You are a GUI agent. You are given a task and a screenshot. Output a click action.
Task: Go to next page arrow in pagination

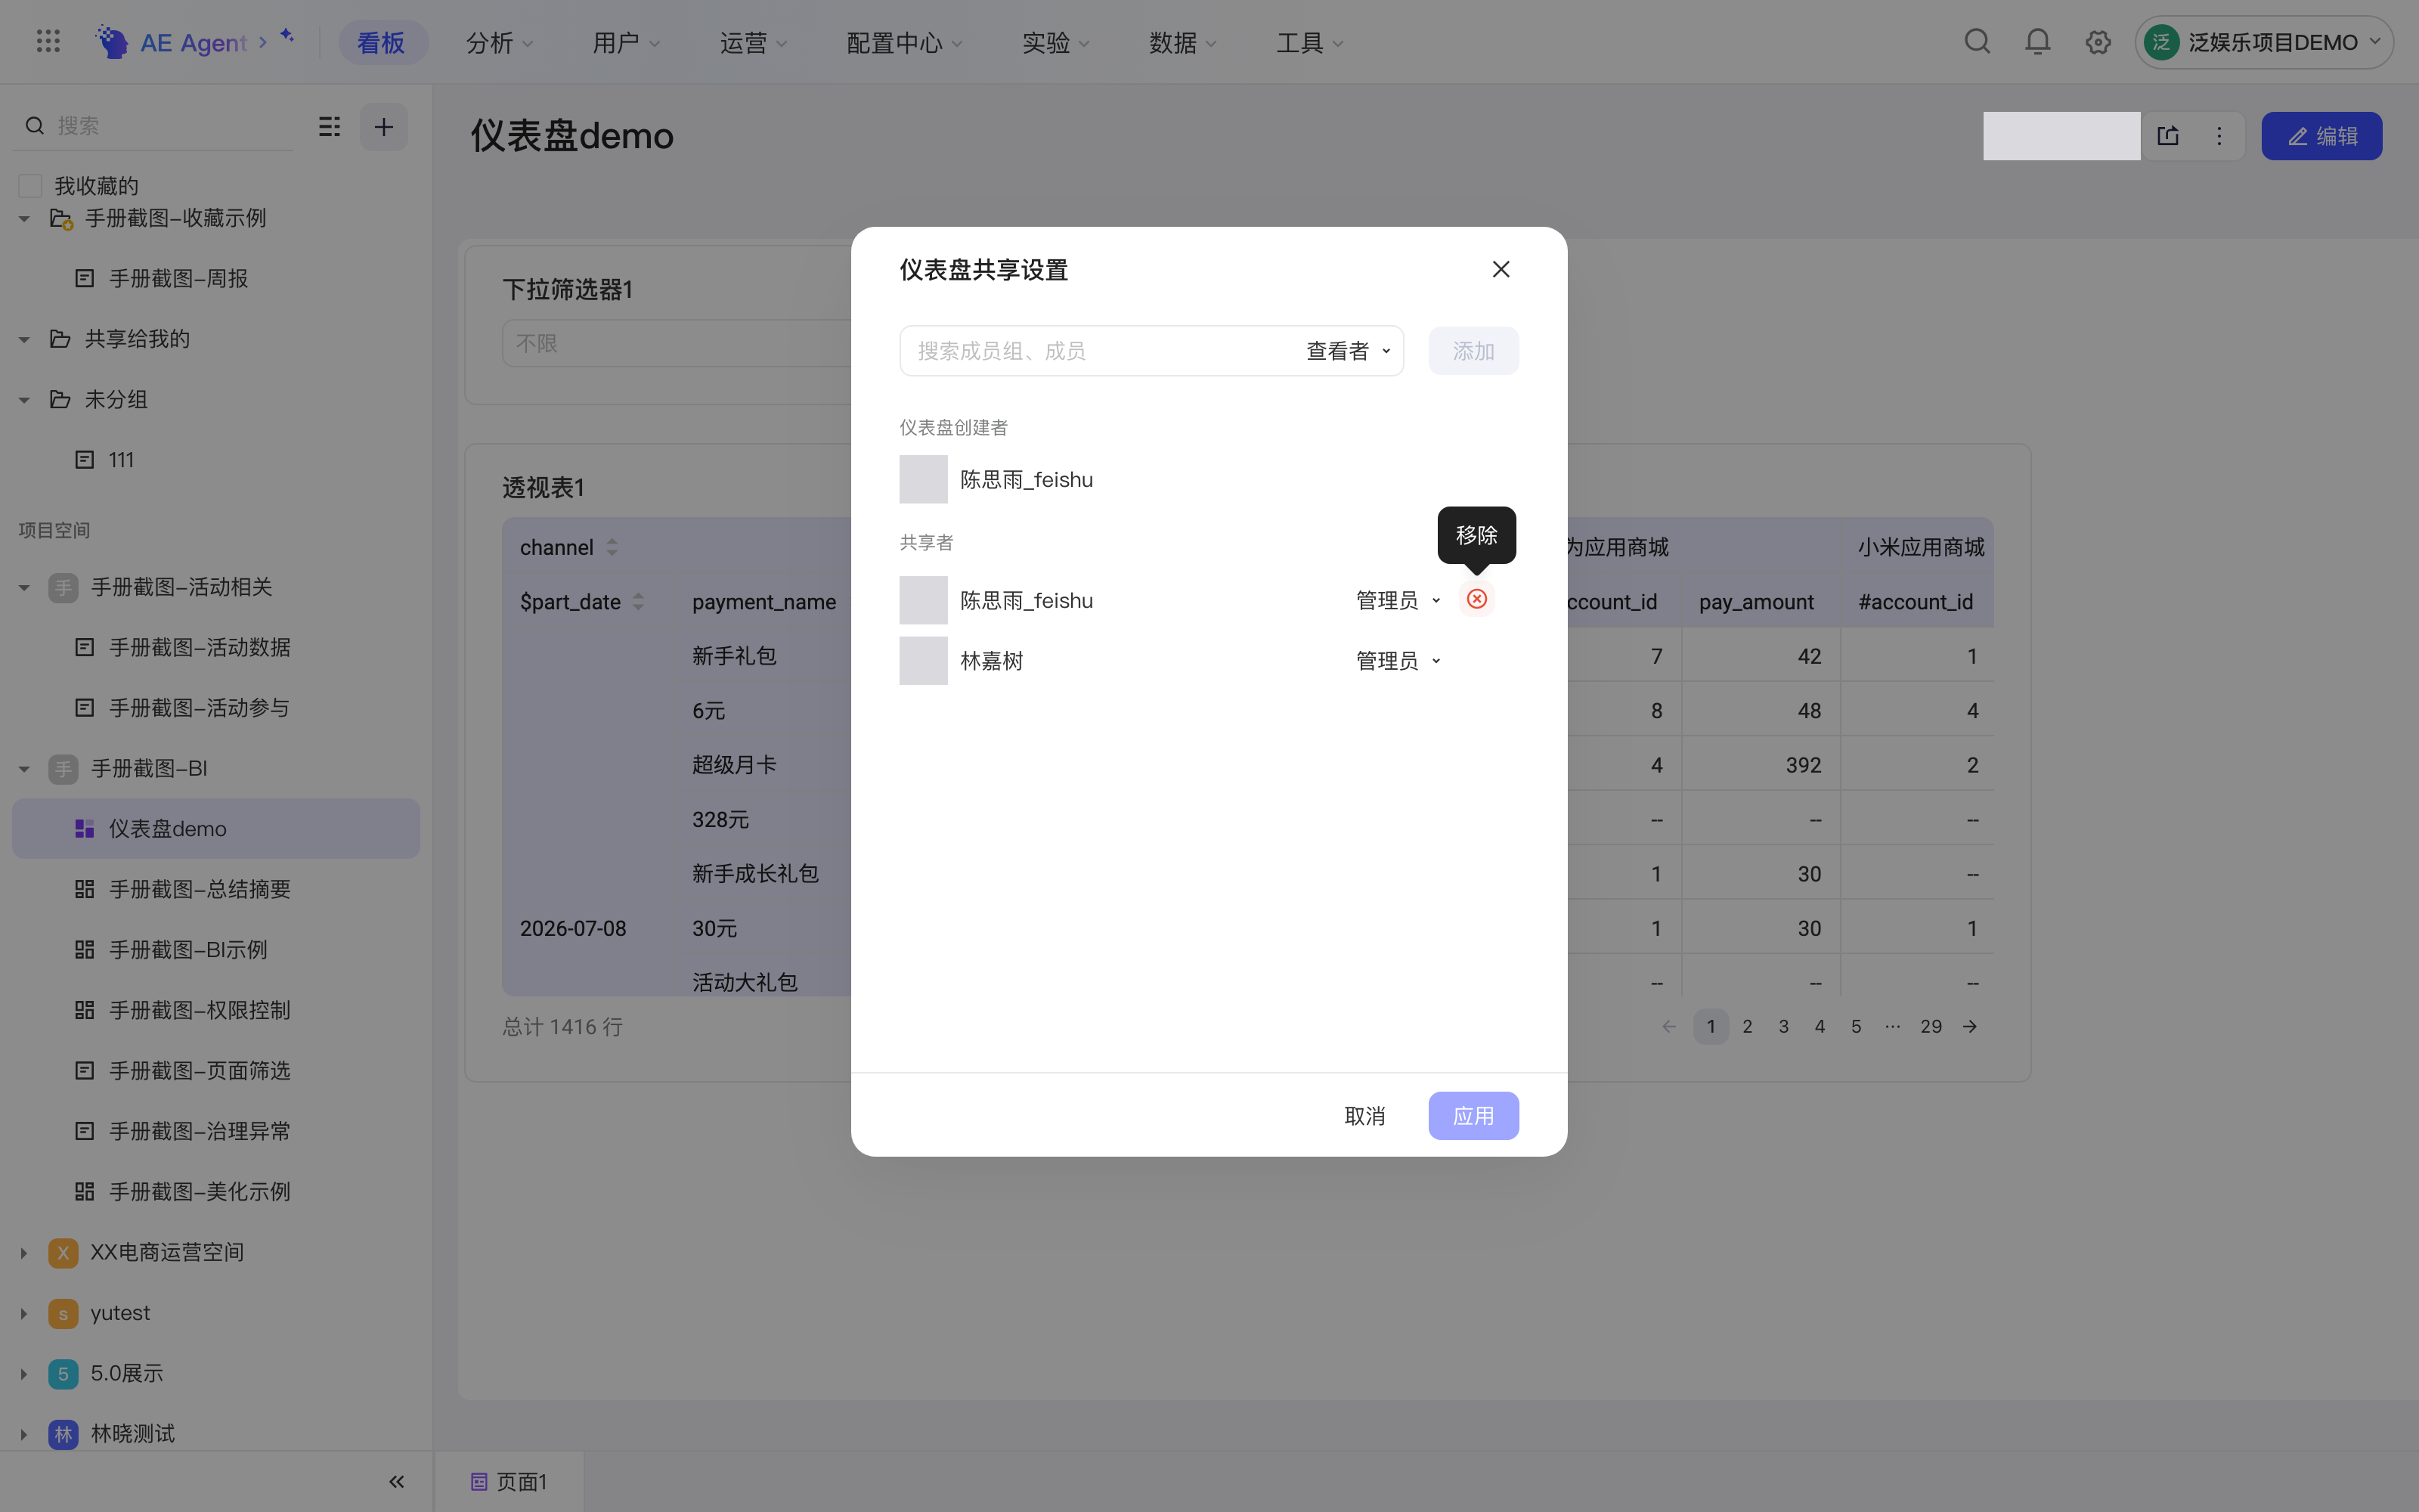point(1969,1026)
